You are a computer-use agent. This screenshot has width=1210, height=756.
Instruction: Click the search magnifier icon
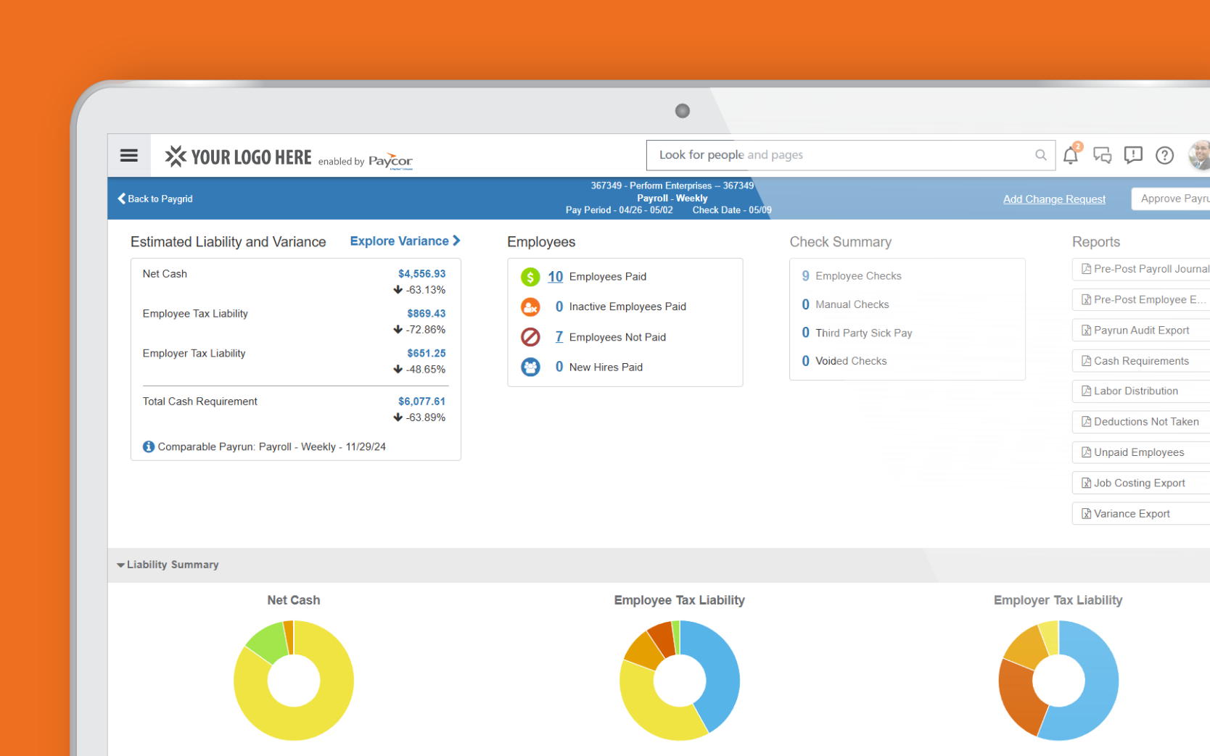pyautogui.click(x=1040, y=155)
